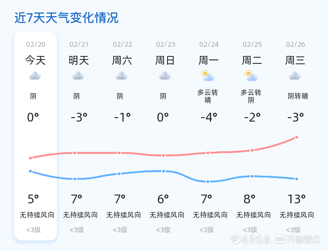The image size is (328, 251).
Task: Click the red high-temperature point for 周三
Action: point(297,137)
